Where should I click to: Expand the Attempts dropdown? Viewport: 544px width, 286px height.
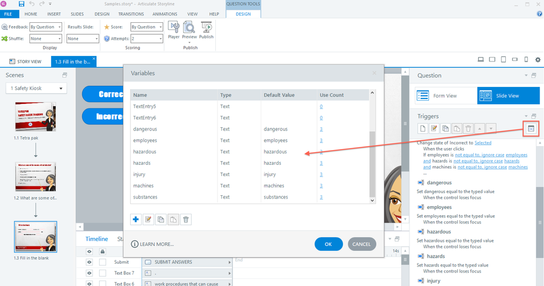click(147, 39)
